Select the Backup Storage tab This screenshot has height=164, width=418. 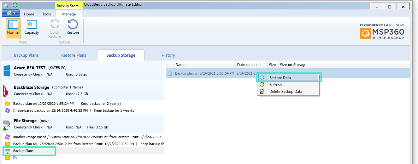point(121,55)
